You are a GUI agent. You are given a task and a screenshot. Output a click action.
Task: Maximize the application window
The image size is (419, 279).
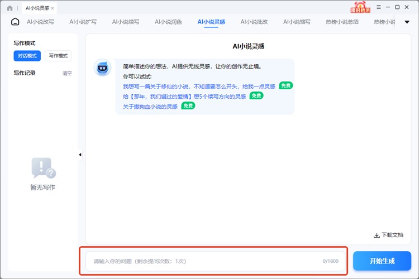coord(397,7)
